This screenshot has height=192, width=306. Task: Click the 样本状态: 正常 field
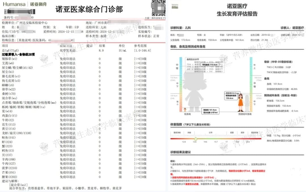point(148,36)
